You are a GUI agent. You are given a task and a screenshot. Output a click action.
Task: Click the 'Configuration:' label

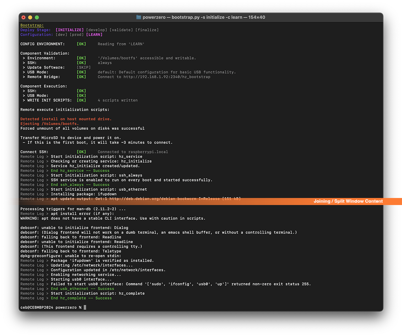(37, 35)
